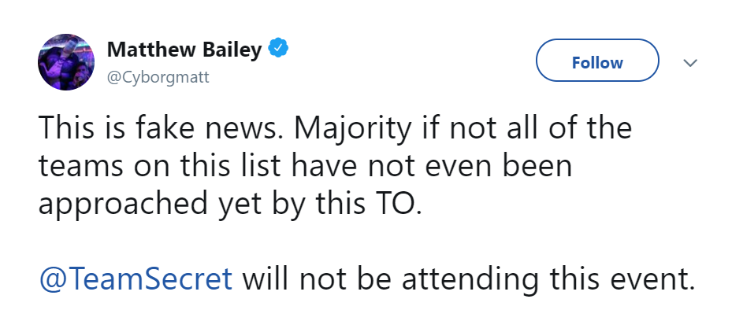Click the purple-toned avatar image
Image resolution: width=732 pixels, height=310 pixels.
click(66, 62)
